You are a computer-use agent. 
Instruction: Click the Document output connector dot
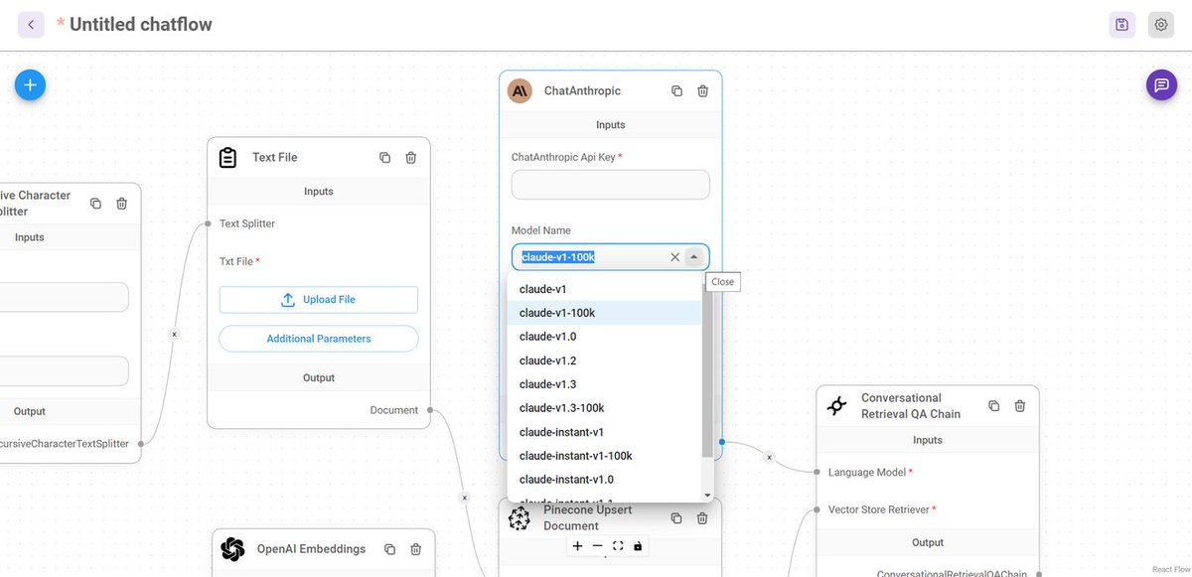(x=430, y=410)
